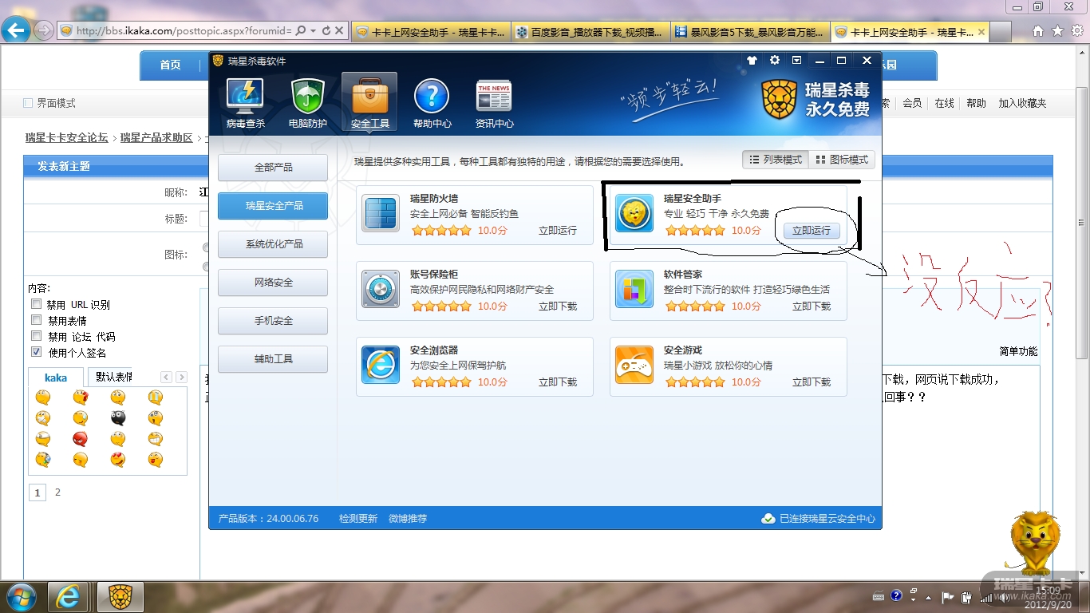Toggle 禁用 论坛 代码 checkbox

(36, 336)
